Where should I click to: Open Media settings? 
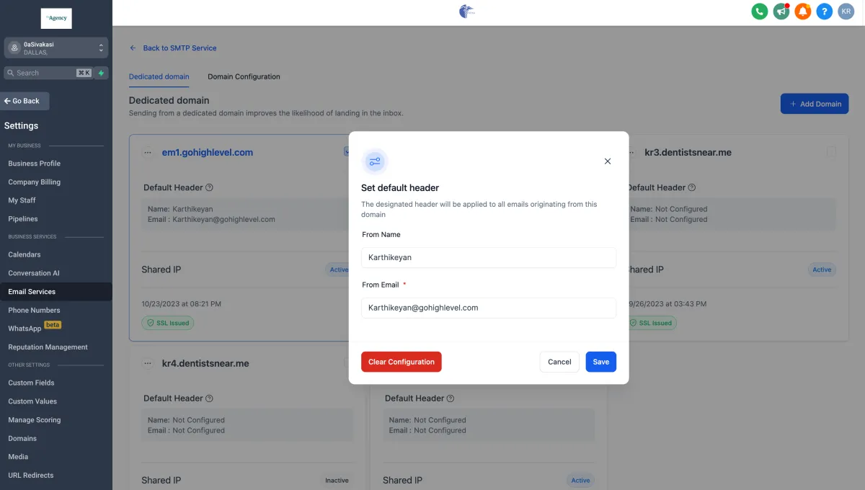pyautogui.click(x=18, y=457)
